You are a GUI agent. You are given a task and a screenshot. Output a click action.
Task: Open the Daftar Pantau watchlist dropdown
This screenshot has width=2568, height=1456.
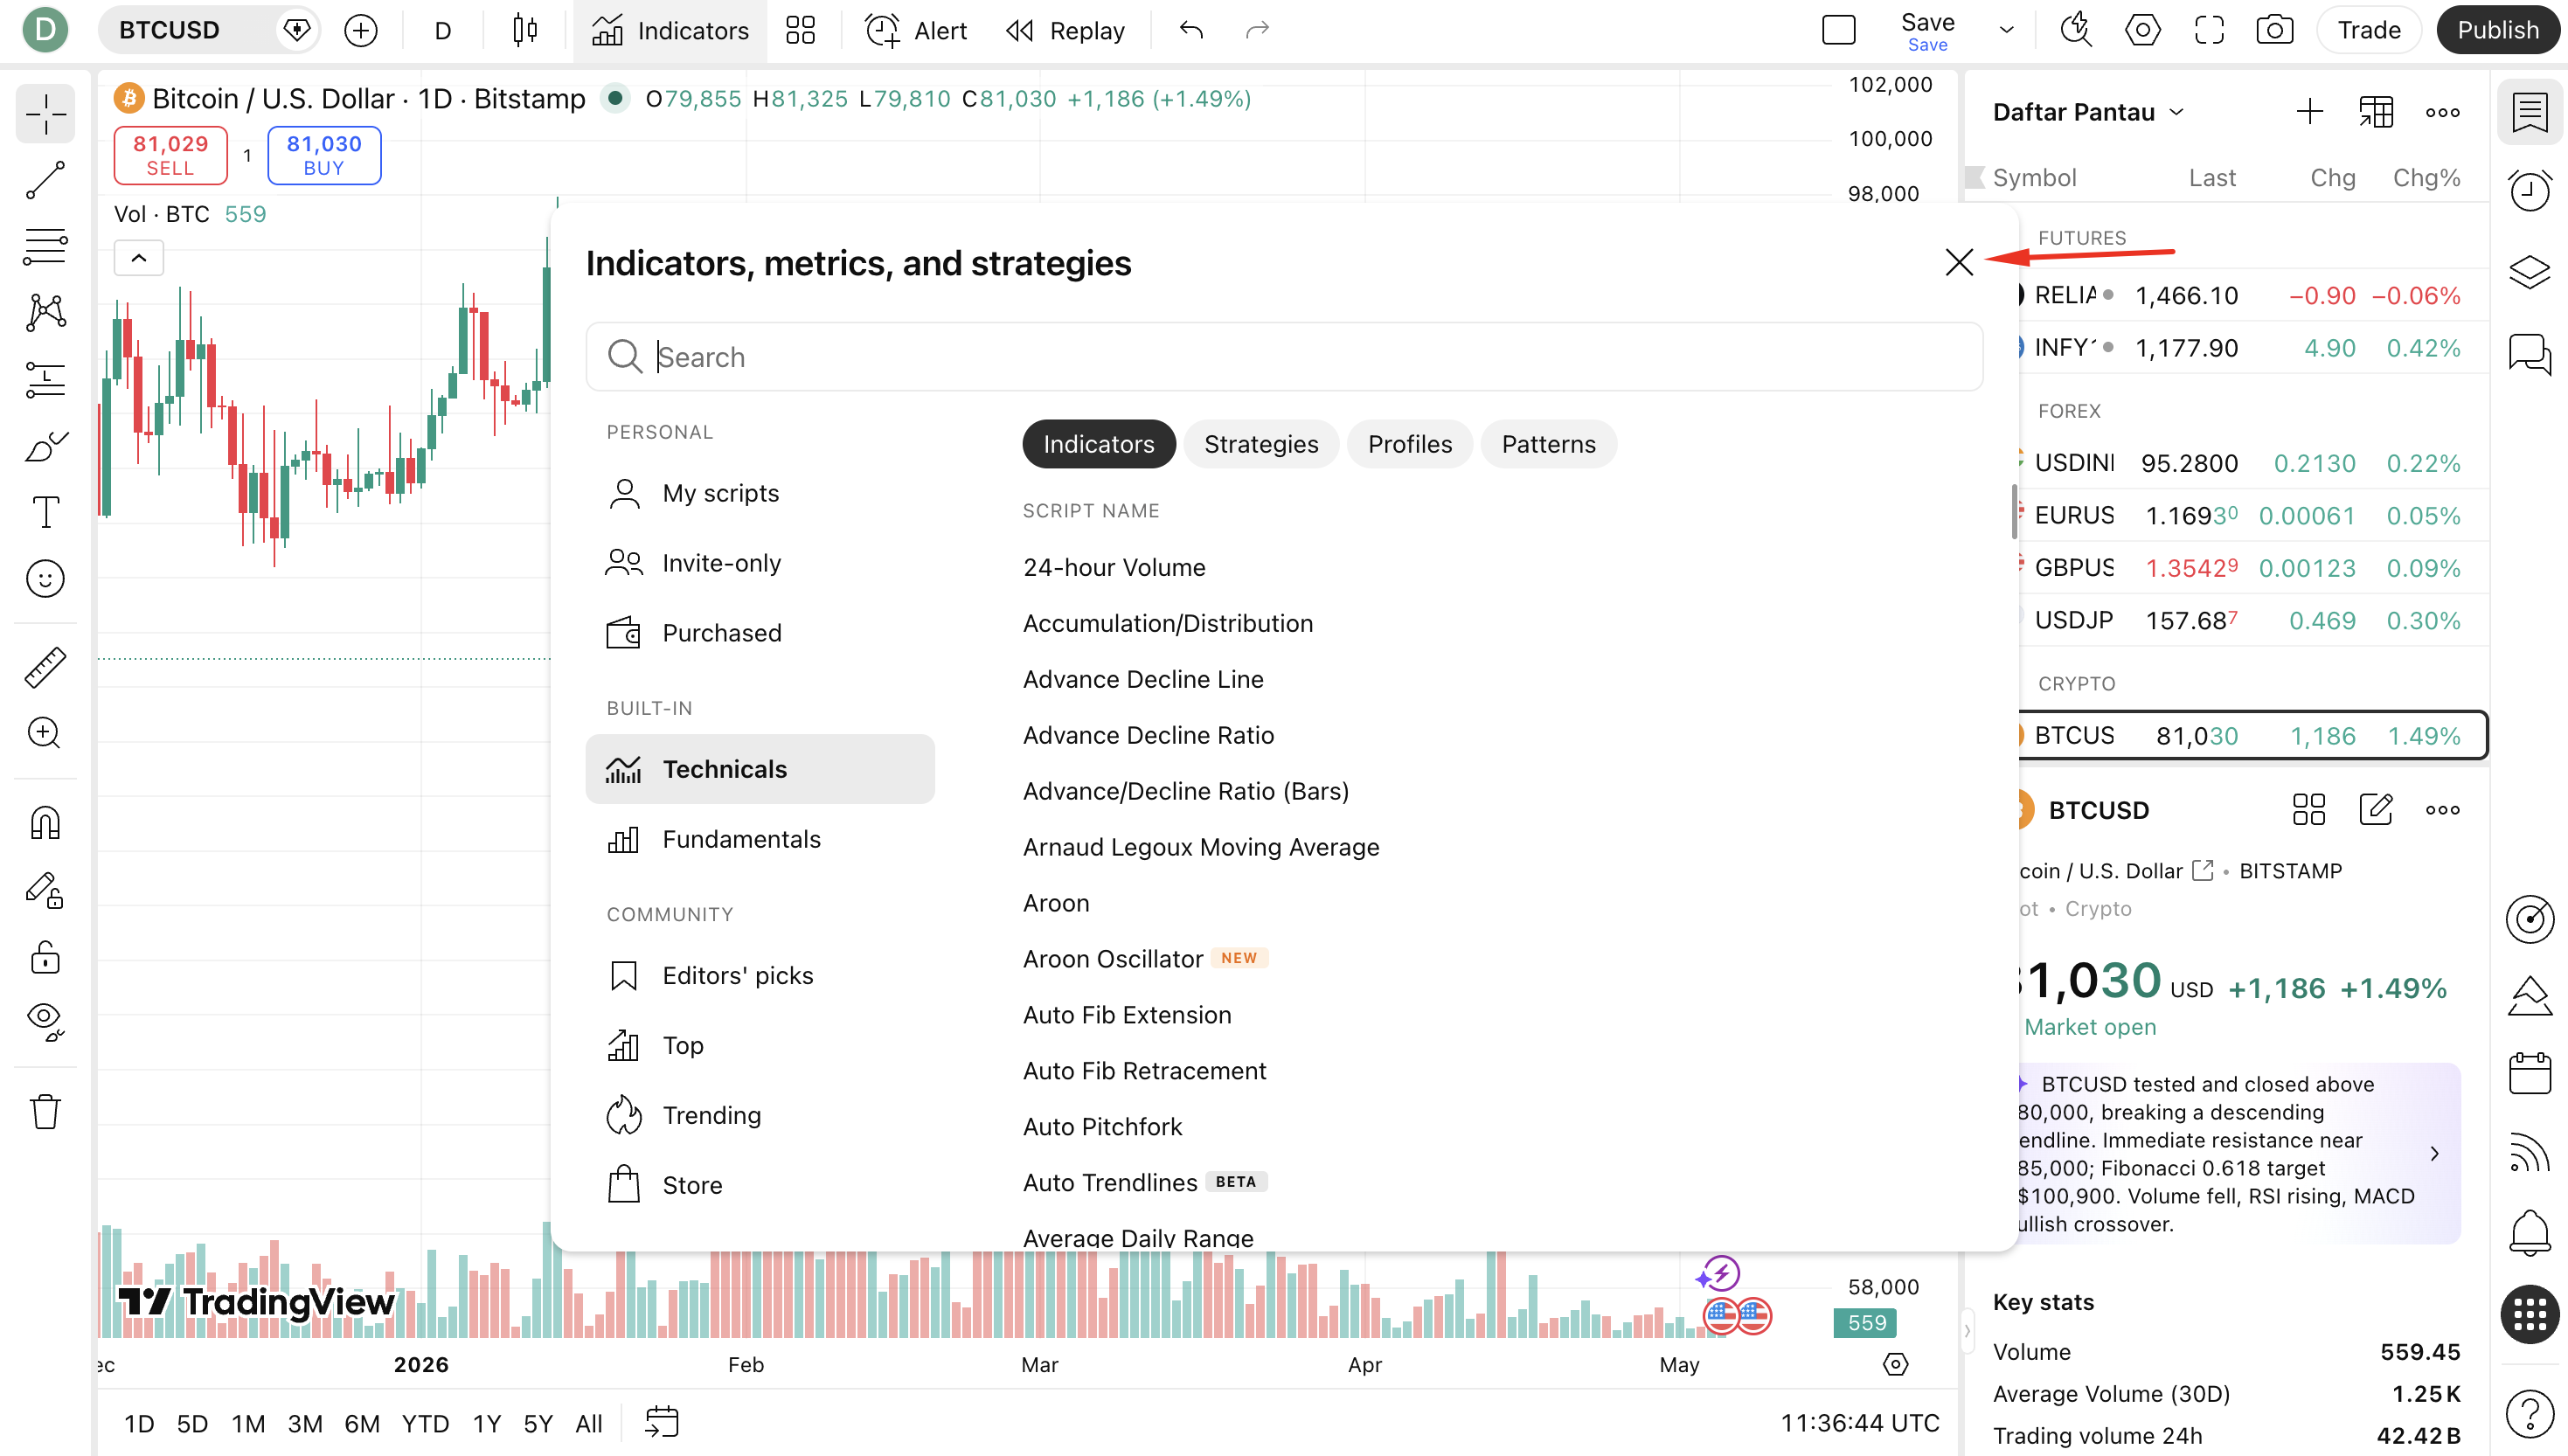tap(2088, 112)
